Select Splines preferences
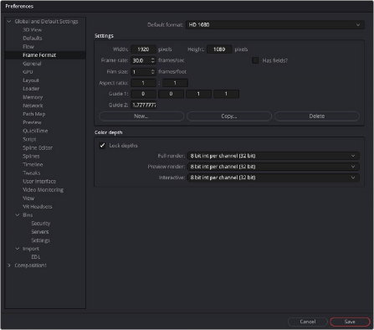 tap(31, 156)
